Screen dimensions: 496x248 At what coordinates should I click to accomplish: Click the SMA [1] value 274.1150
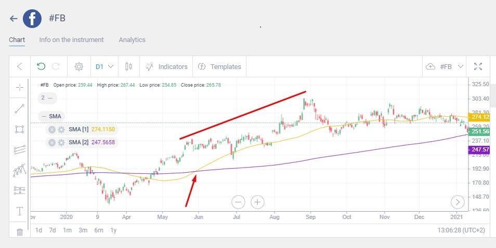tap(103, 129)
